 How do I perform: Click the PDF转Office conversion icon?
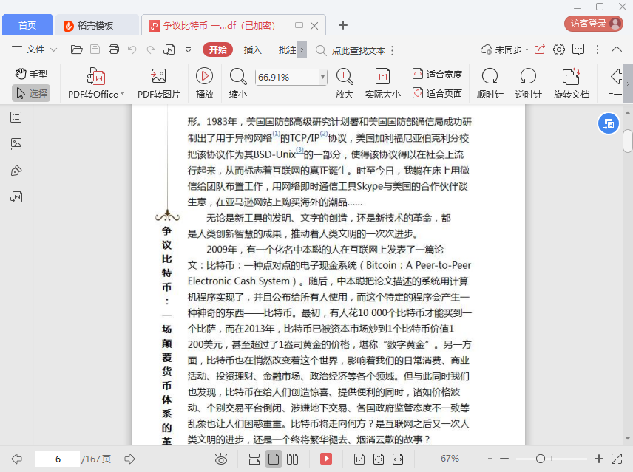coord(96,76)
